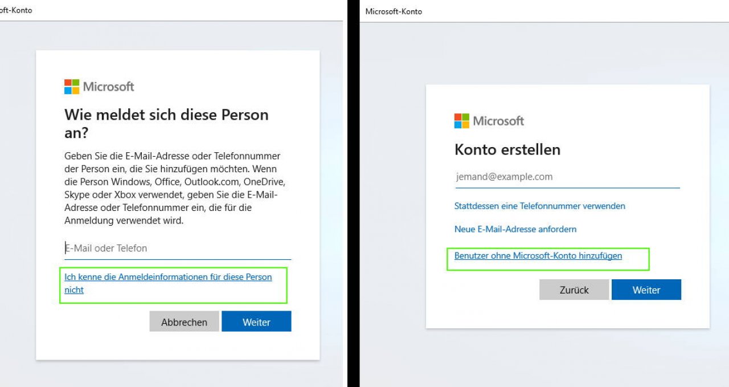Viewport: 729px width, 387px height.
Task: Click the 'Konto erstellen' heading
Action: click(507, 149)
